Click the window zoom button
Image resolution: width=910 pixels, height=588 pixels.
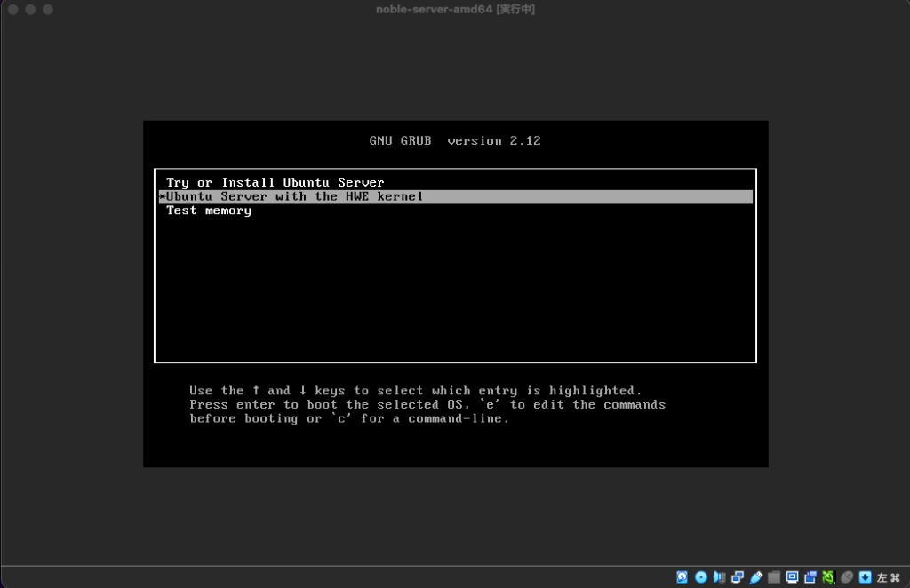tap(48, 9)
